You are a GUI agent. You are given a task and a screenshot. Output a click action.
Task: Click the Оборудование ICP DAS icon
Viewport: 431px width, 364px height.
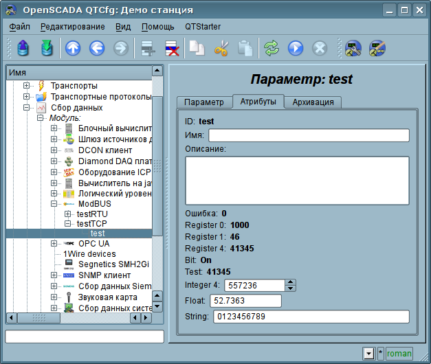point(69,172)
